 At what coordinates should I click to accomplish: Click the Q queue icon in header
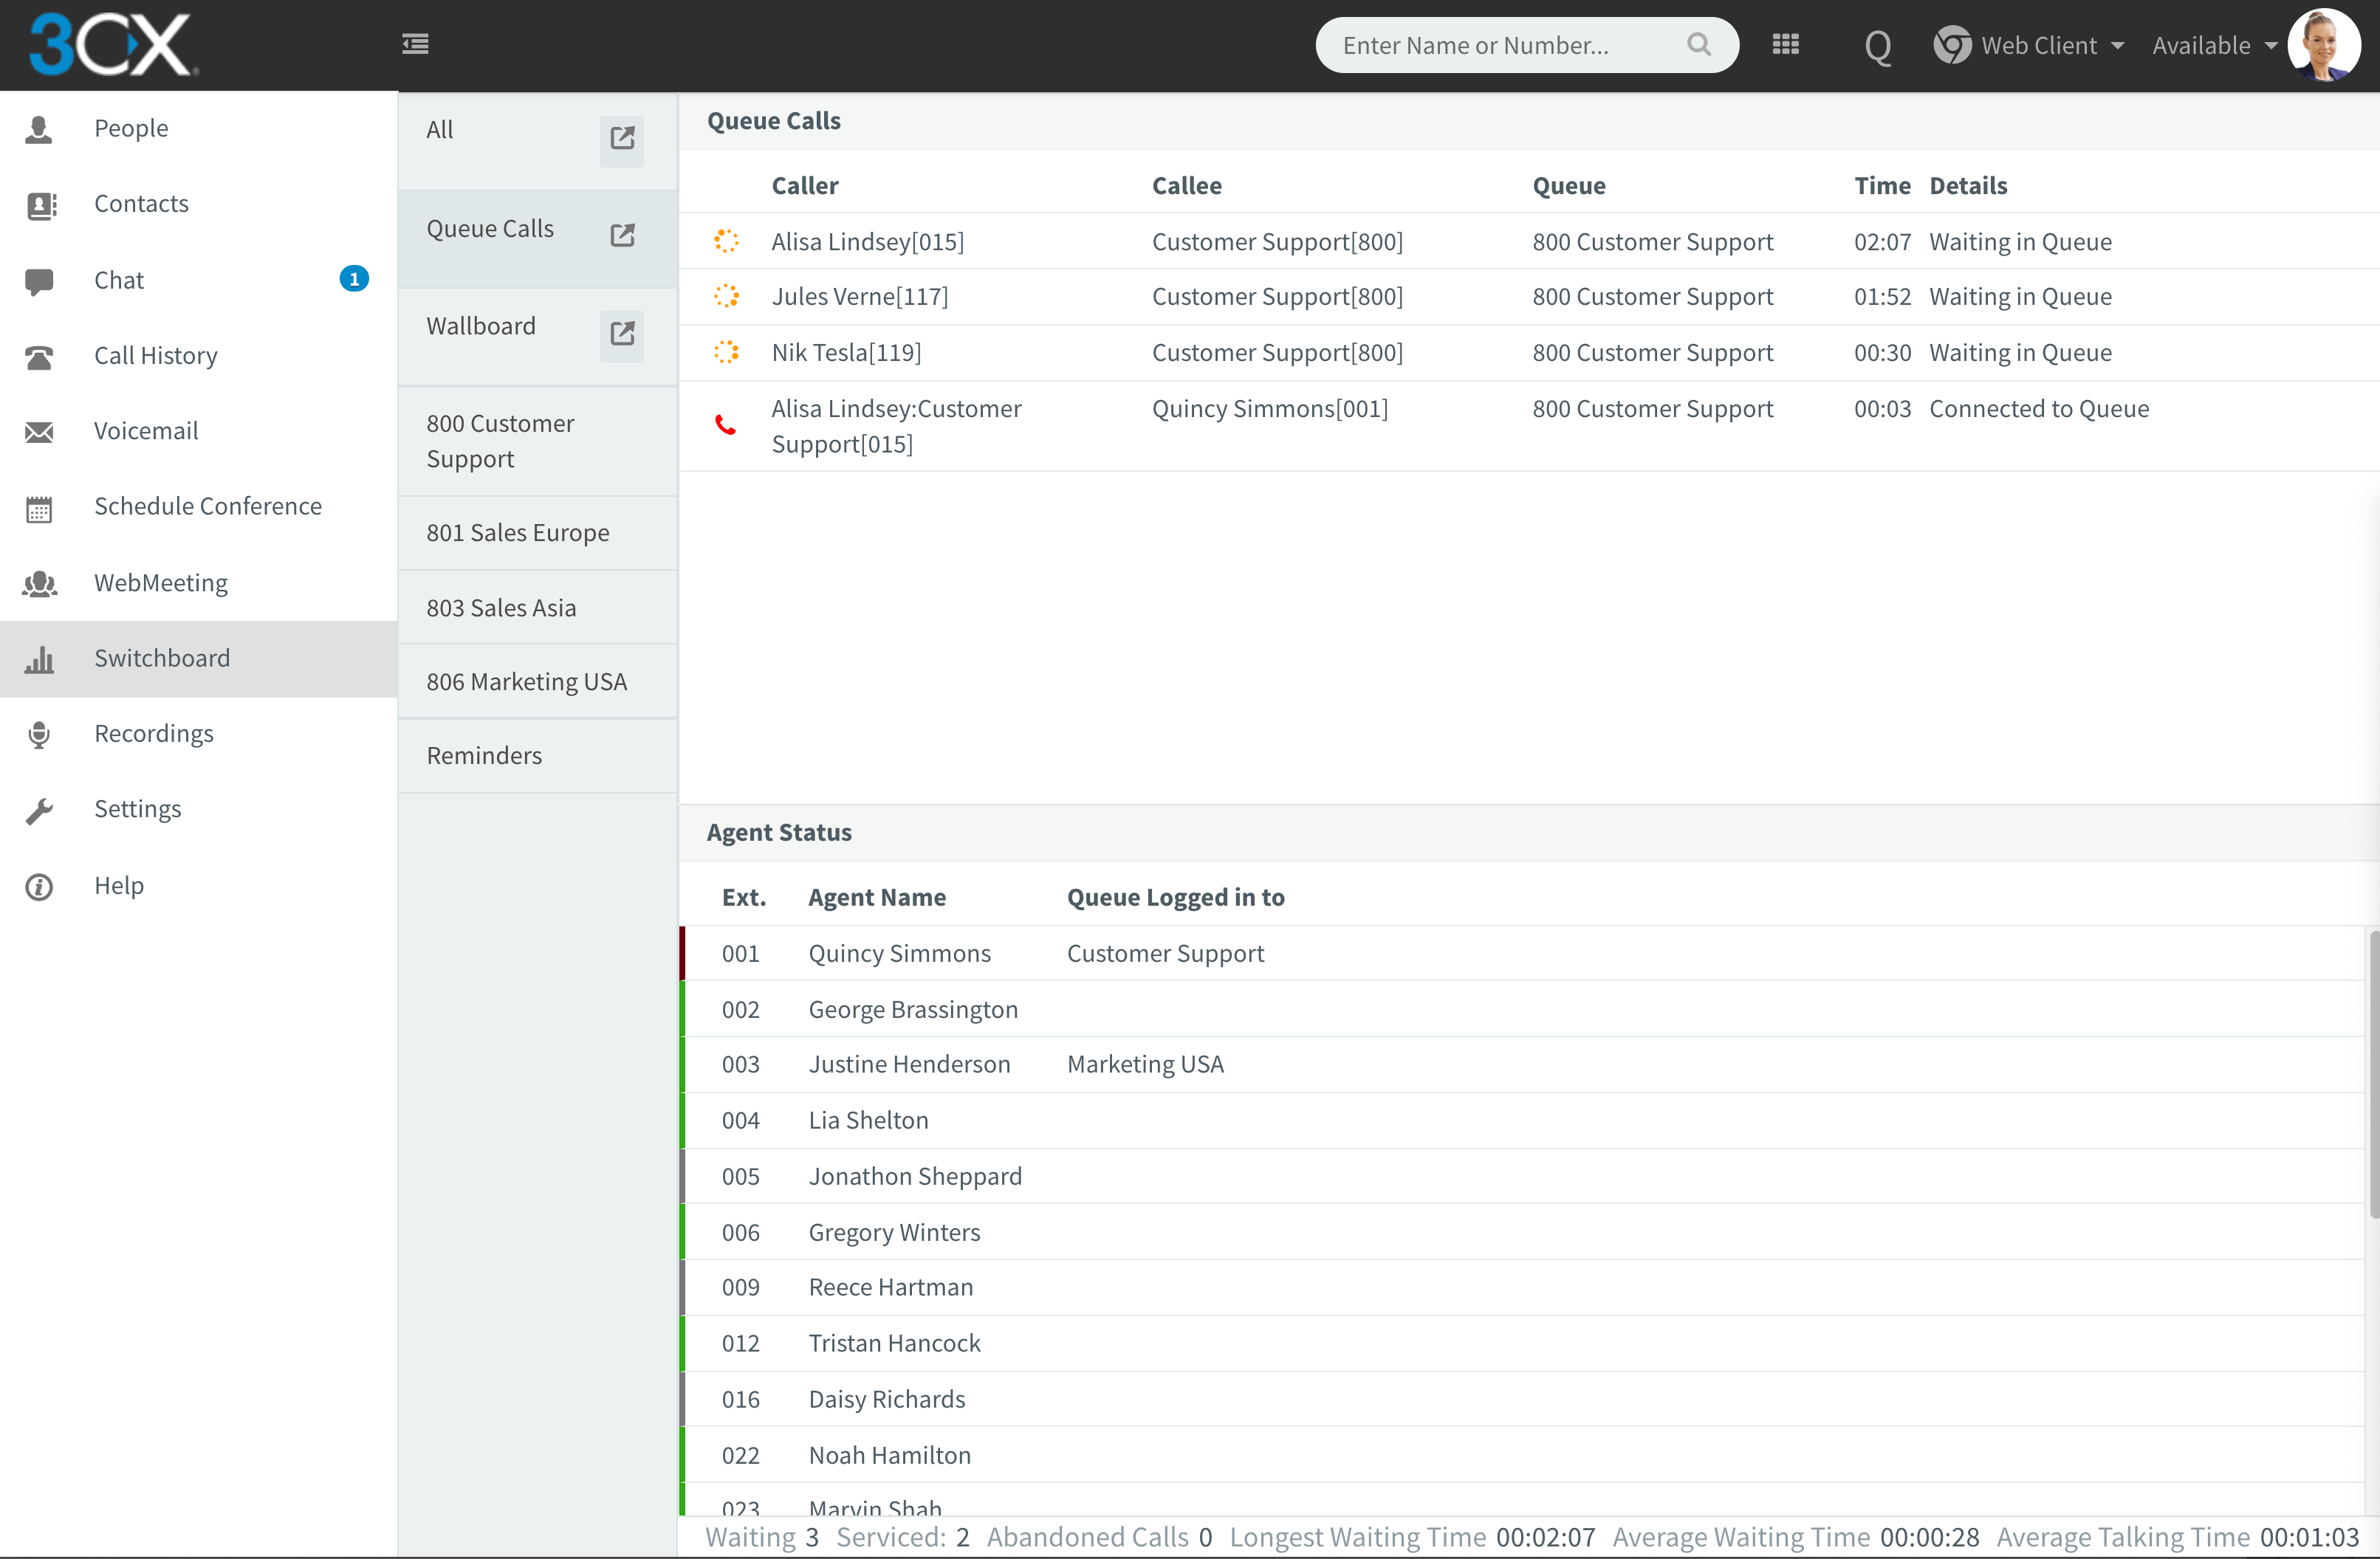tap(1877, 46)
